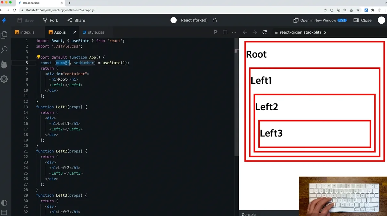The width and height of the screenshot is (387, 216).
Task: Click the Chrome browser back arrow
Action: pyautogui.click(x=2, y=10)
